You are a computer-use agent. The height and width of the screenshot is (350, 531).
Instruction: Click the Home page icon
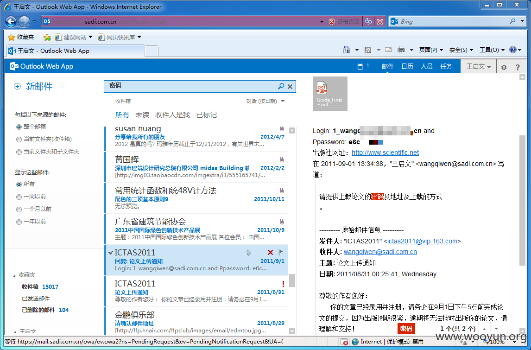click(347, 50)
